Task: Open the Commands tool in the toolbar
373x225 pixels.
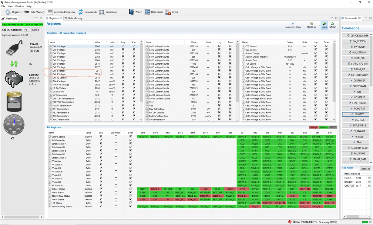Action: pos(87,12)
